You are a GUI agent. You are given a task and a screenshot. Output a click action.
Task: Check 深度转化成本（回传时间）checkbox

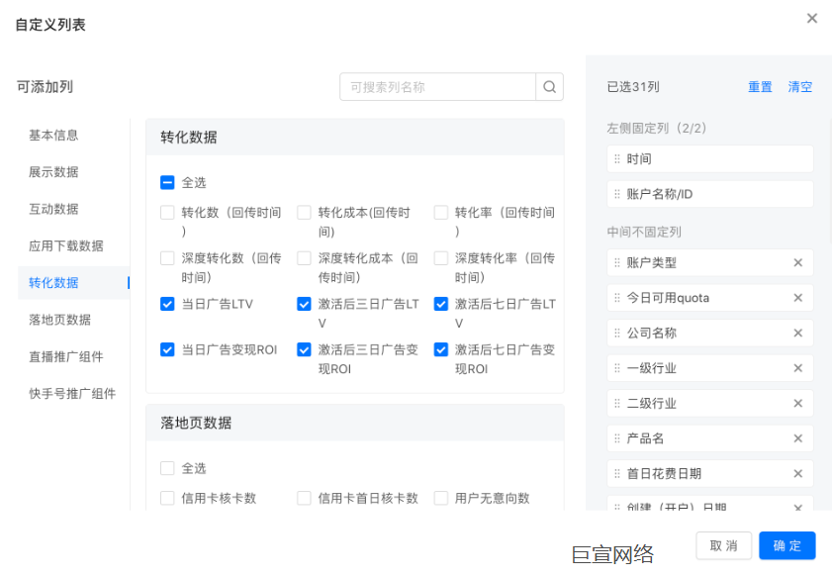point(304,258)
